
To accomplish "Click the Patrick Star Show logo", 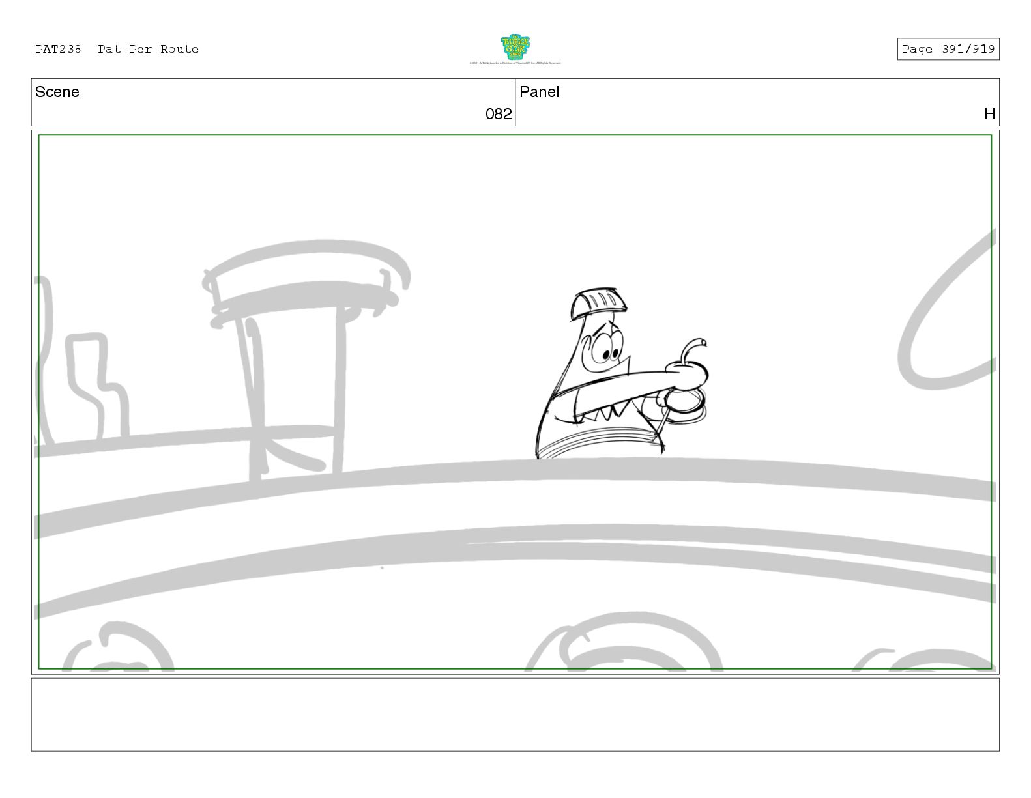I will (x=515, y=47).
